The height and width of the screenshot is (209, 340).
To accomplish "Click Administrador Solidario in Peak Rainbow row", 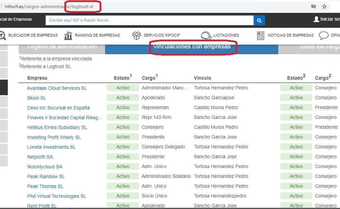I will point(166,176).
